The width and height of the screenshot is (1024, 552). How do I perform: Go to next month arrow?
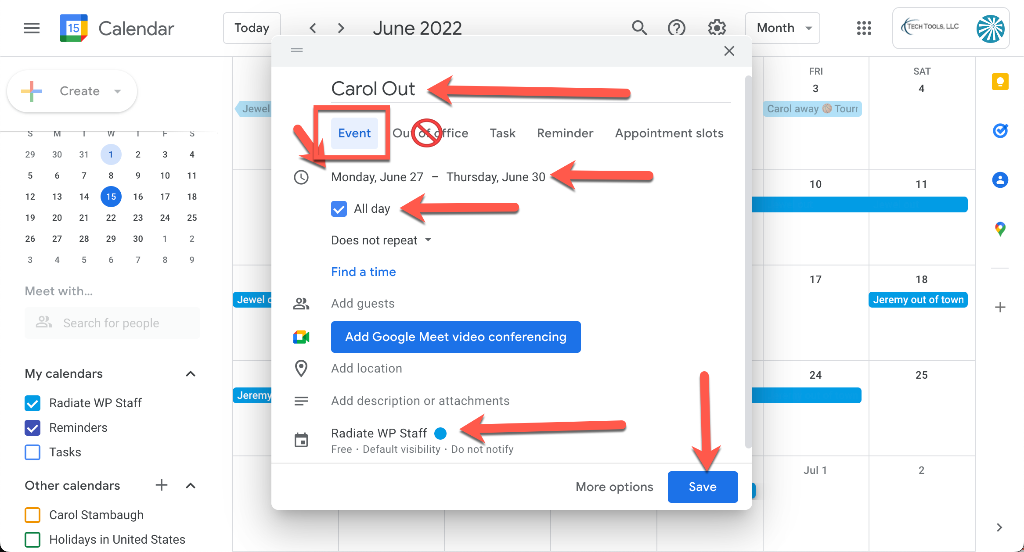[x=341, y=28]
